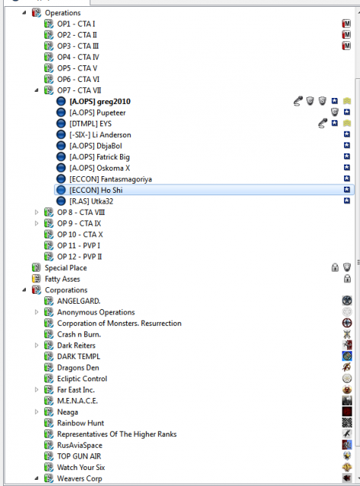The image size is (360, 486).
Task: Click the yellow chevron badge on EYS row
Action: click(347, 123)
